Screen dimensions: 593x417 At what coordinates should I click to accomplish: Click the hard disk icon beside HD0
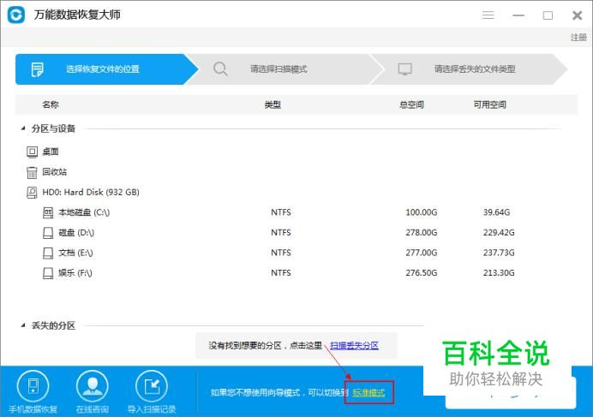[x=33, y=193]
